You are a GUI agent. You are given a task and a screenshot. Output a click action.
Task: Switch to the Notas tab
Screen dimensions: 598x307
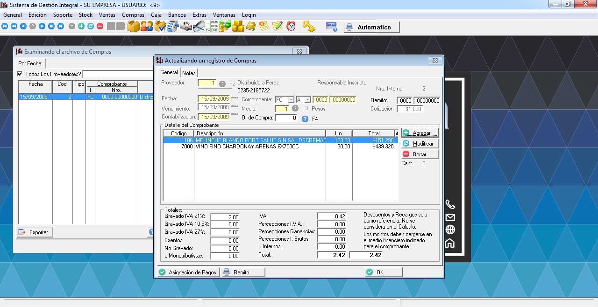click(189, 73)
